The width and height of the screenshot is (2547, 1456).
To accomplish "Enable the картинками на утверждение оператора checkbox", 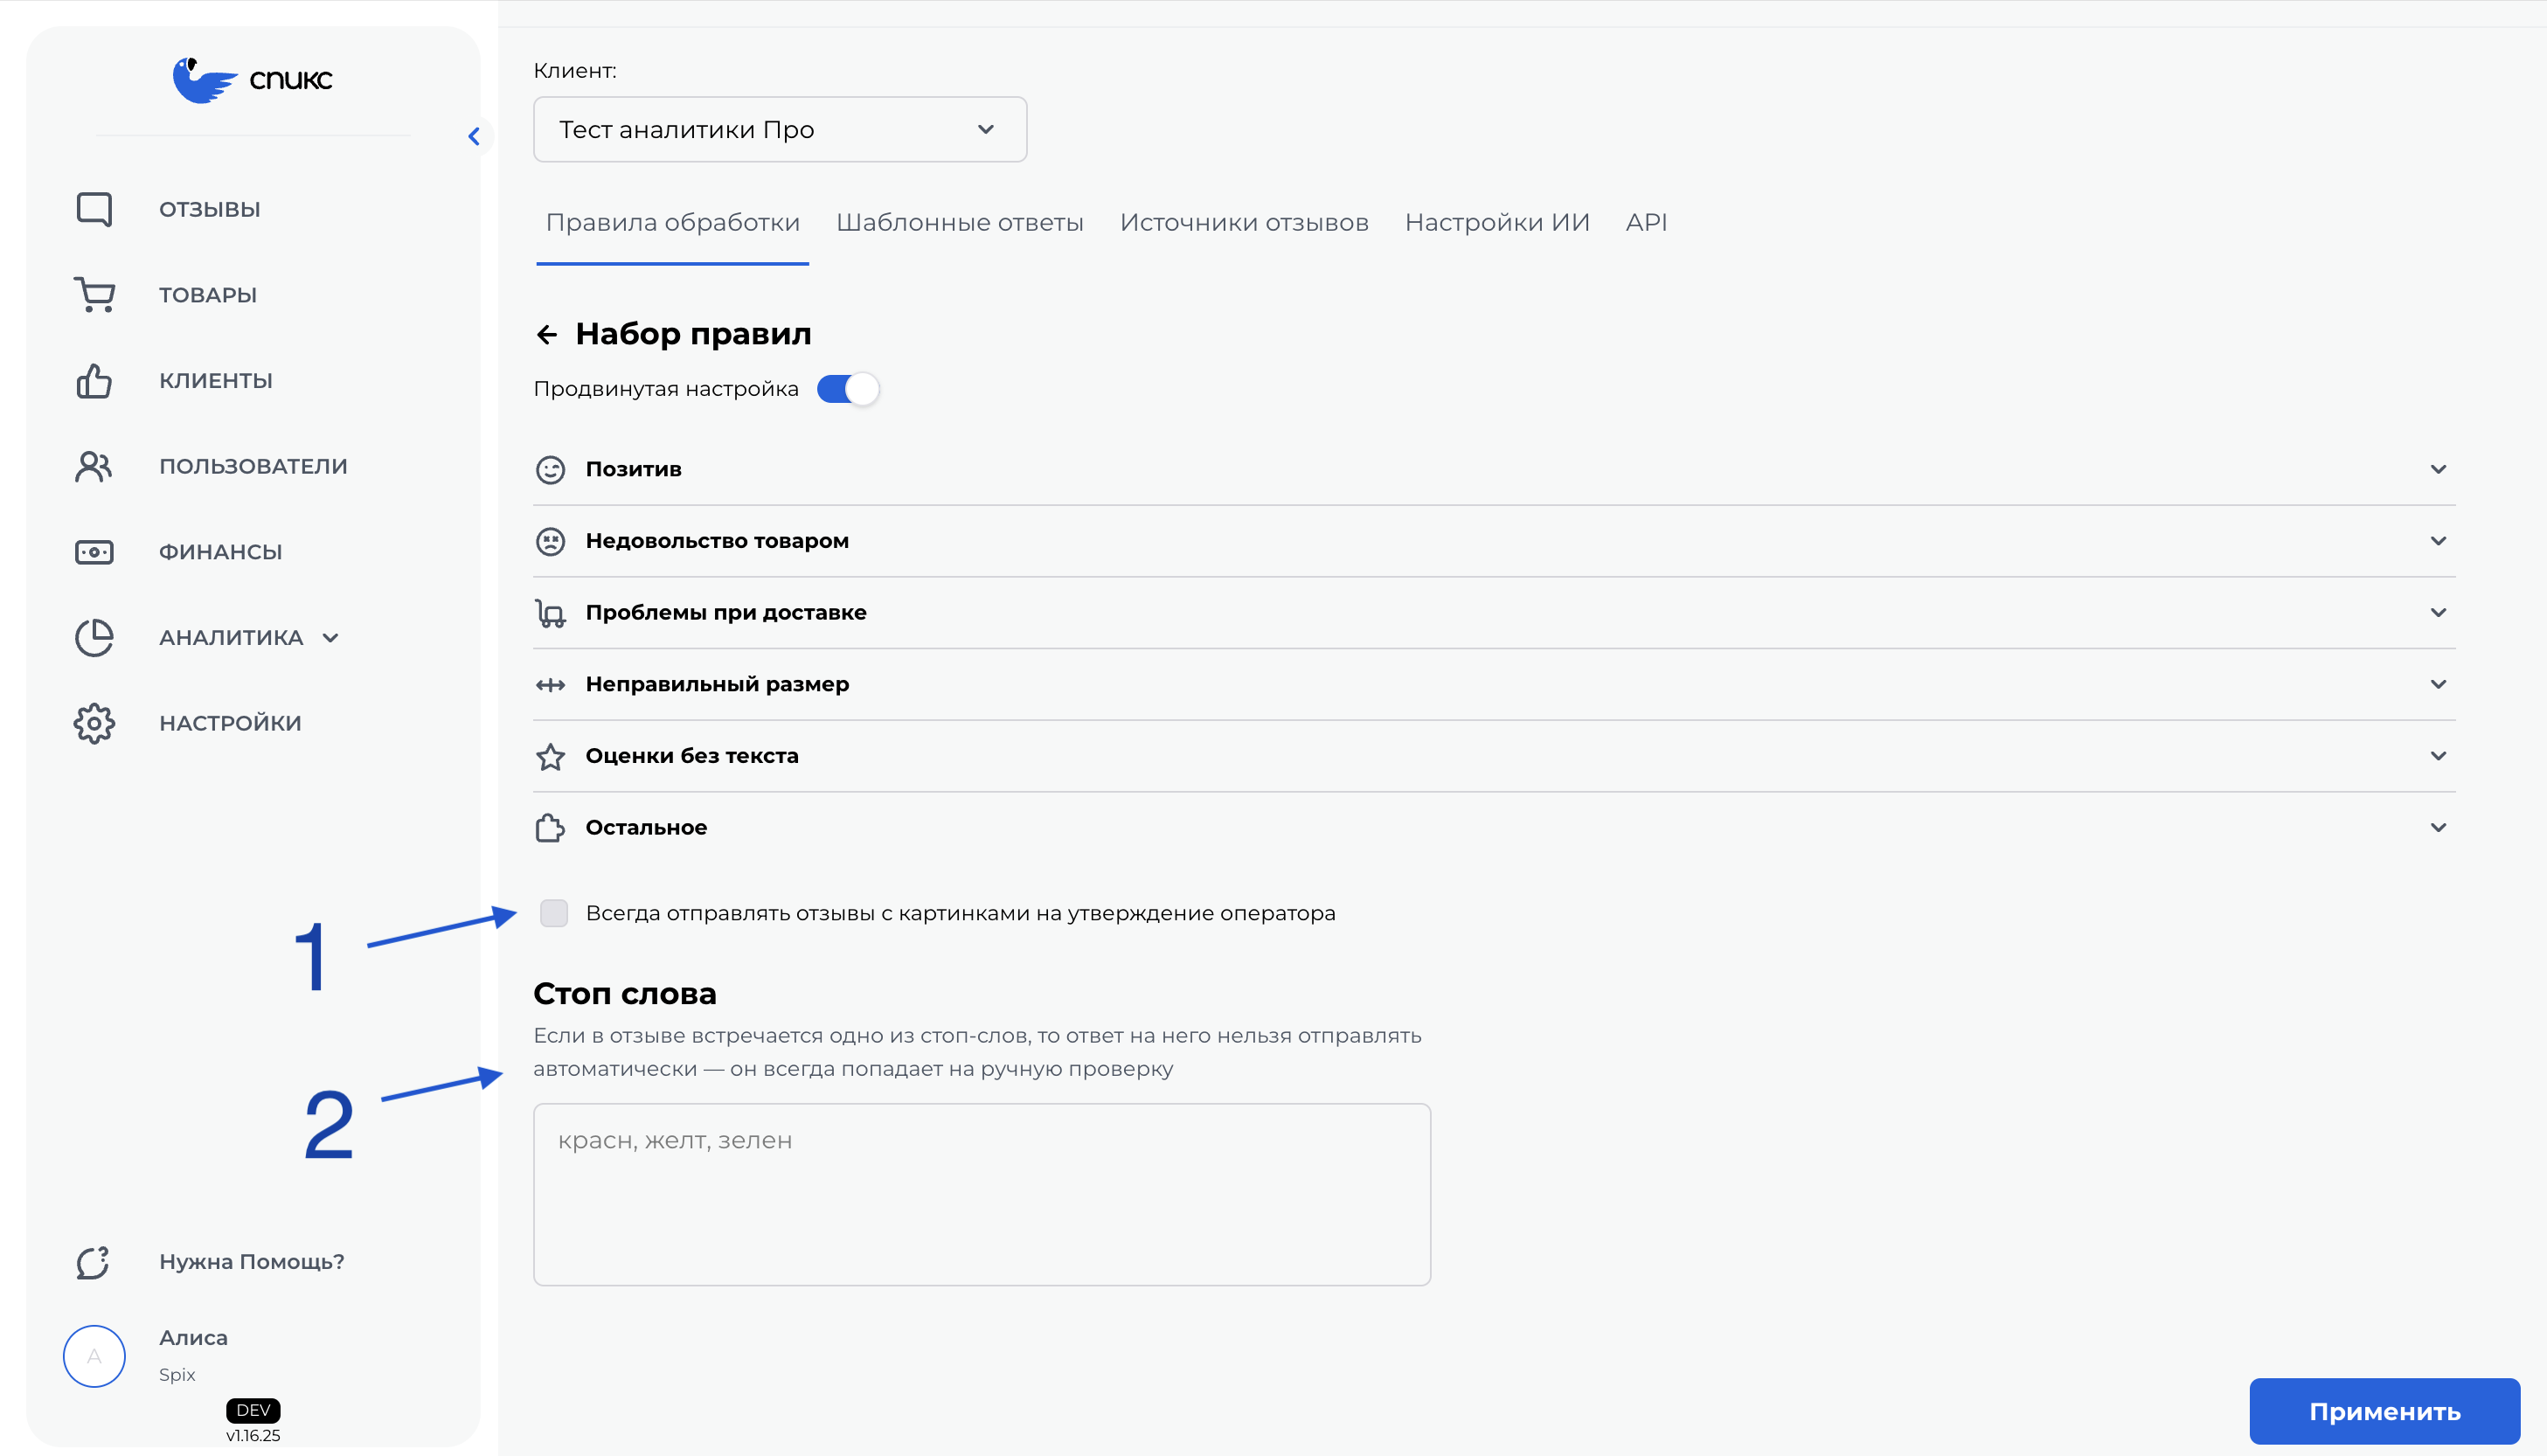I will point(556,912).
